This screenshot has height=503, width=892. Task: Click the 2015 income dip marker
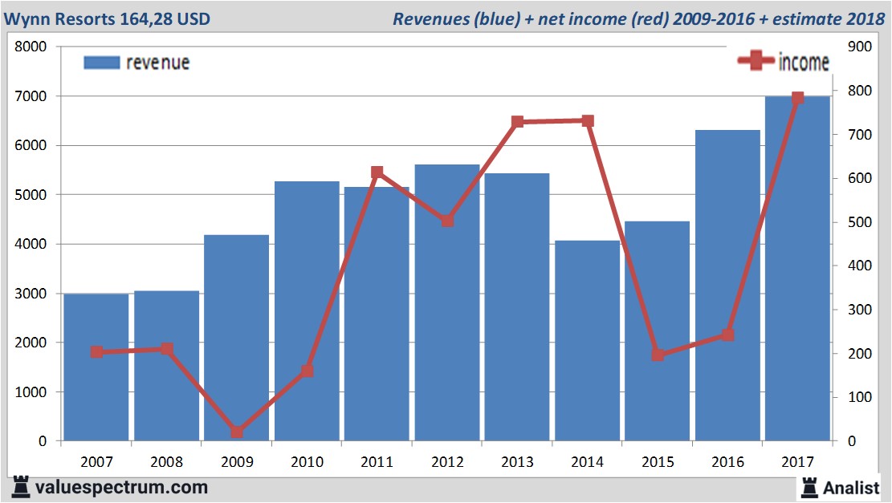tap(658, 355)
